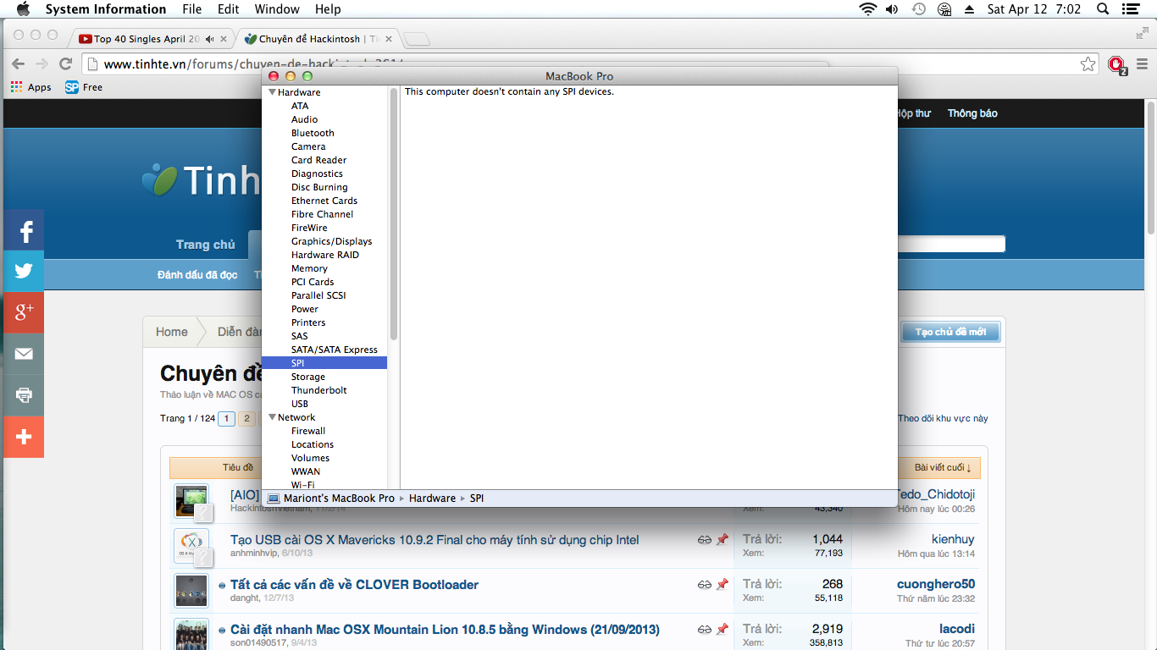Open the Edit menu
Viewport: 1157px width, 650px height.
(x=228, y=9)
